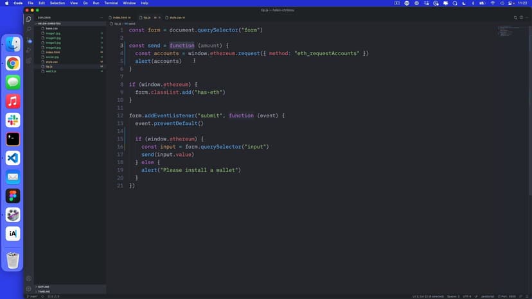This screenshot has width=532, height=299.
Task: Select social.jpg in the file explorer
Action: point(52,57)
